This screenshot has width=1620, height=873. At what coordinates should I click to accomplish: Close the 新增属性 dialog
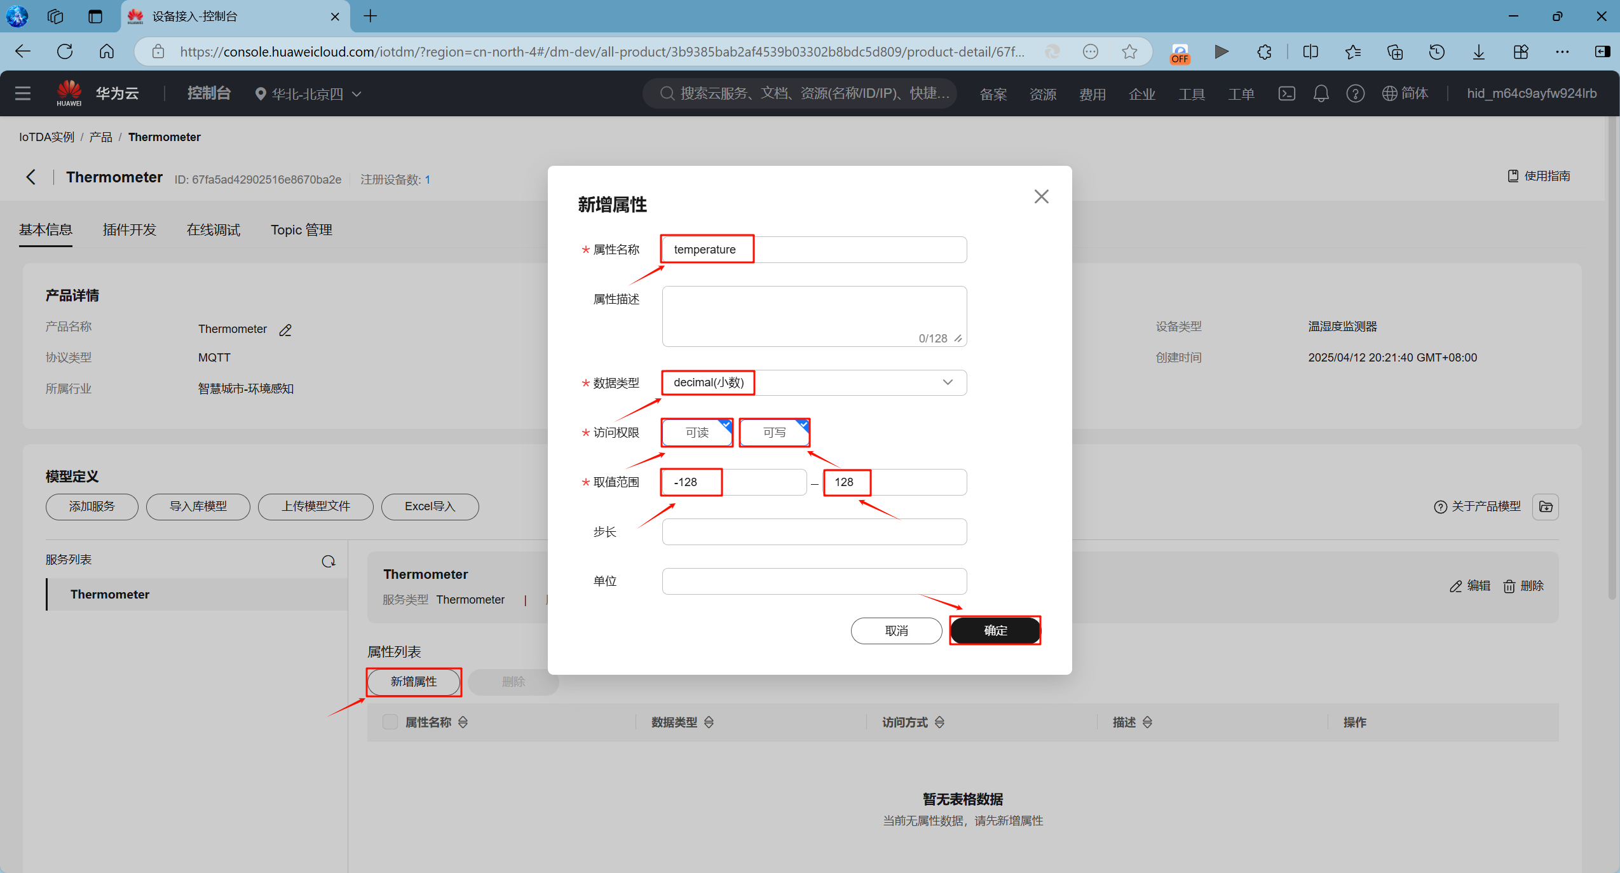(x=1040, y=196)
